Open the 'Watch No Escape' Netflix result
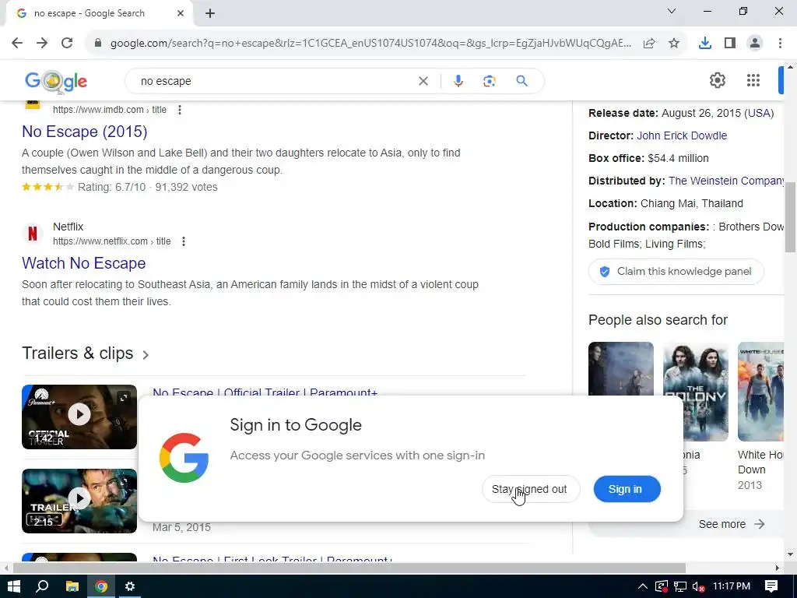Viewport: 797px width, 598px height. [x=84, y=263]
